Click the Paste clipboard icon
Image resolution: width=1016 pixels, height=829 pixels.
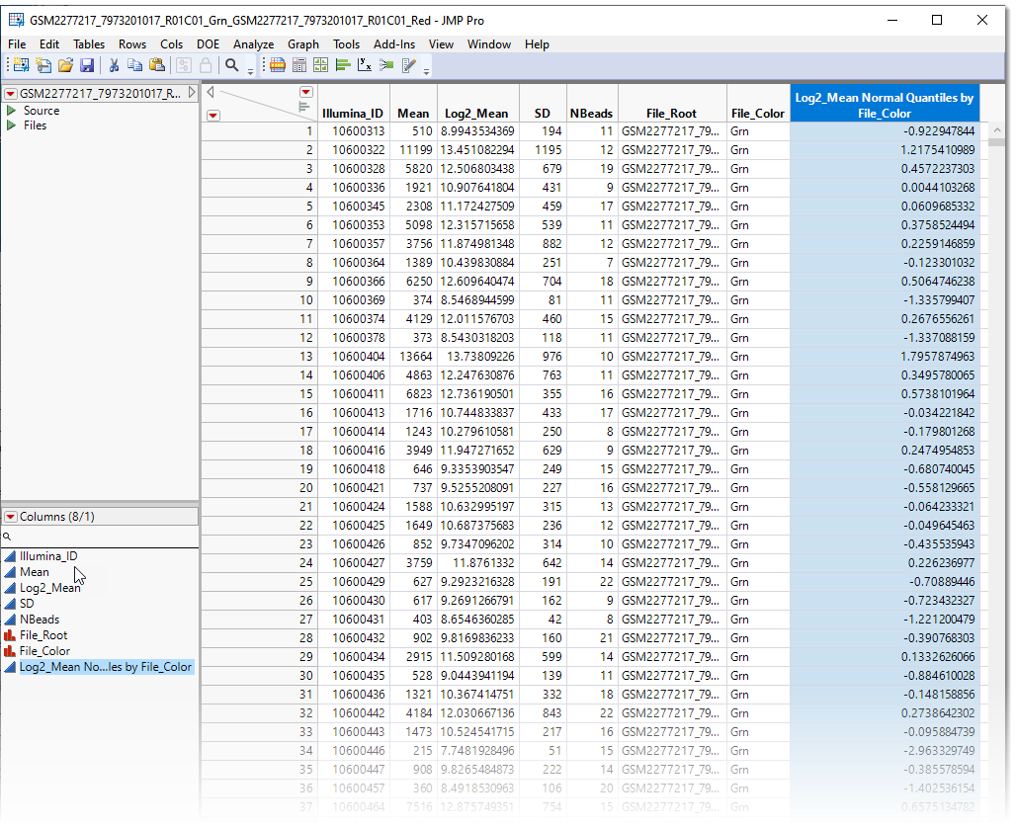coord(157,65)
